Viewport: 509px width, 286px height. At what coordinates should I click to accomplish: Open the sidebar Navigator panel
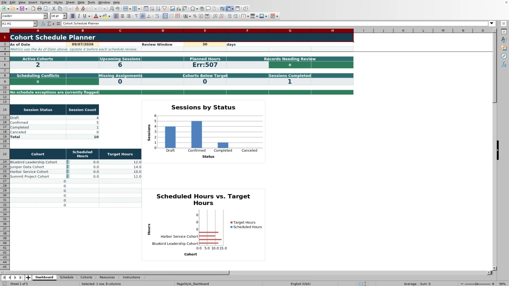[504, 56]
